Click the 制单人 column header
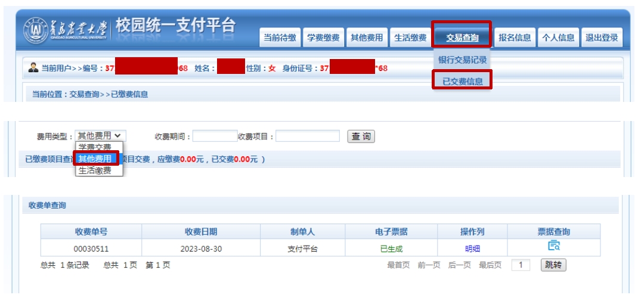Screen dimensions: 638x304 (x=303, y=231)
